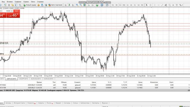Screen dimensions: 190x107
Task: Tile chart windows icon
Action: coord(84,5)
